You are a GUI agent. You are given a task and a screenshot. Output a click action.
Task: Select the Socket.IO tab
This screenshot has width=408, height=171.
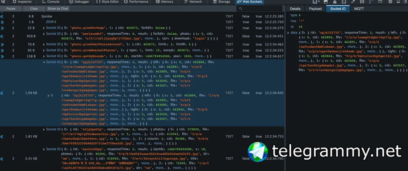[x=338, y=9]
